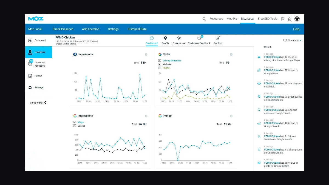Click the Google Clicks total 551
Image resolution: width=329 pixels, height=185 pixels.
pos(228,62)
